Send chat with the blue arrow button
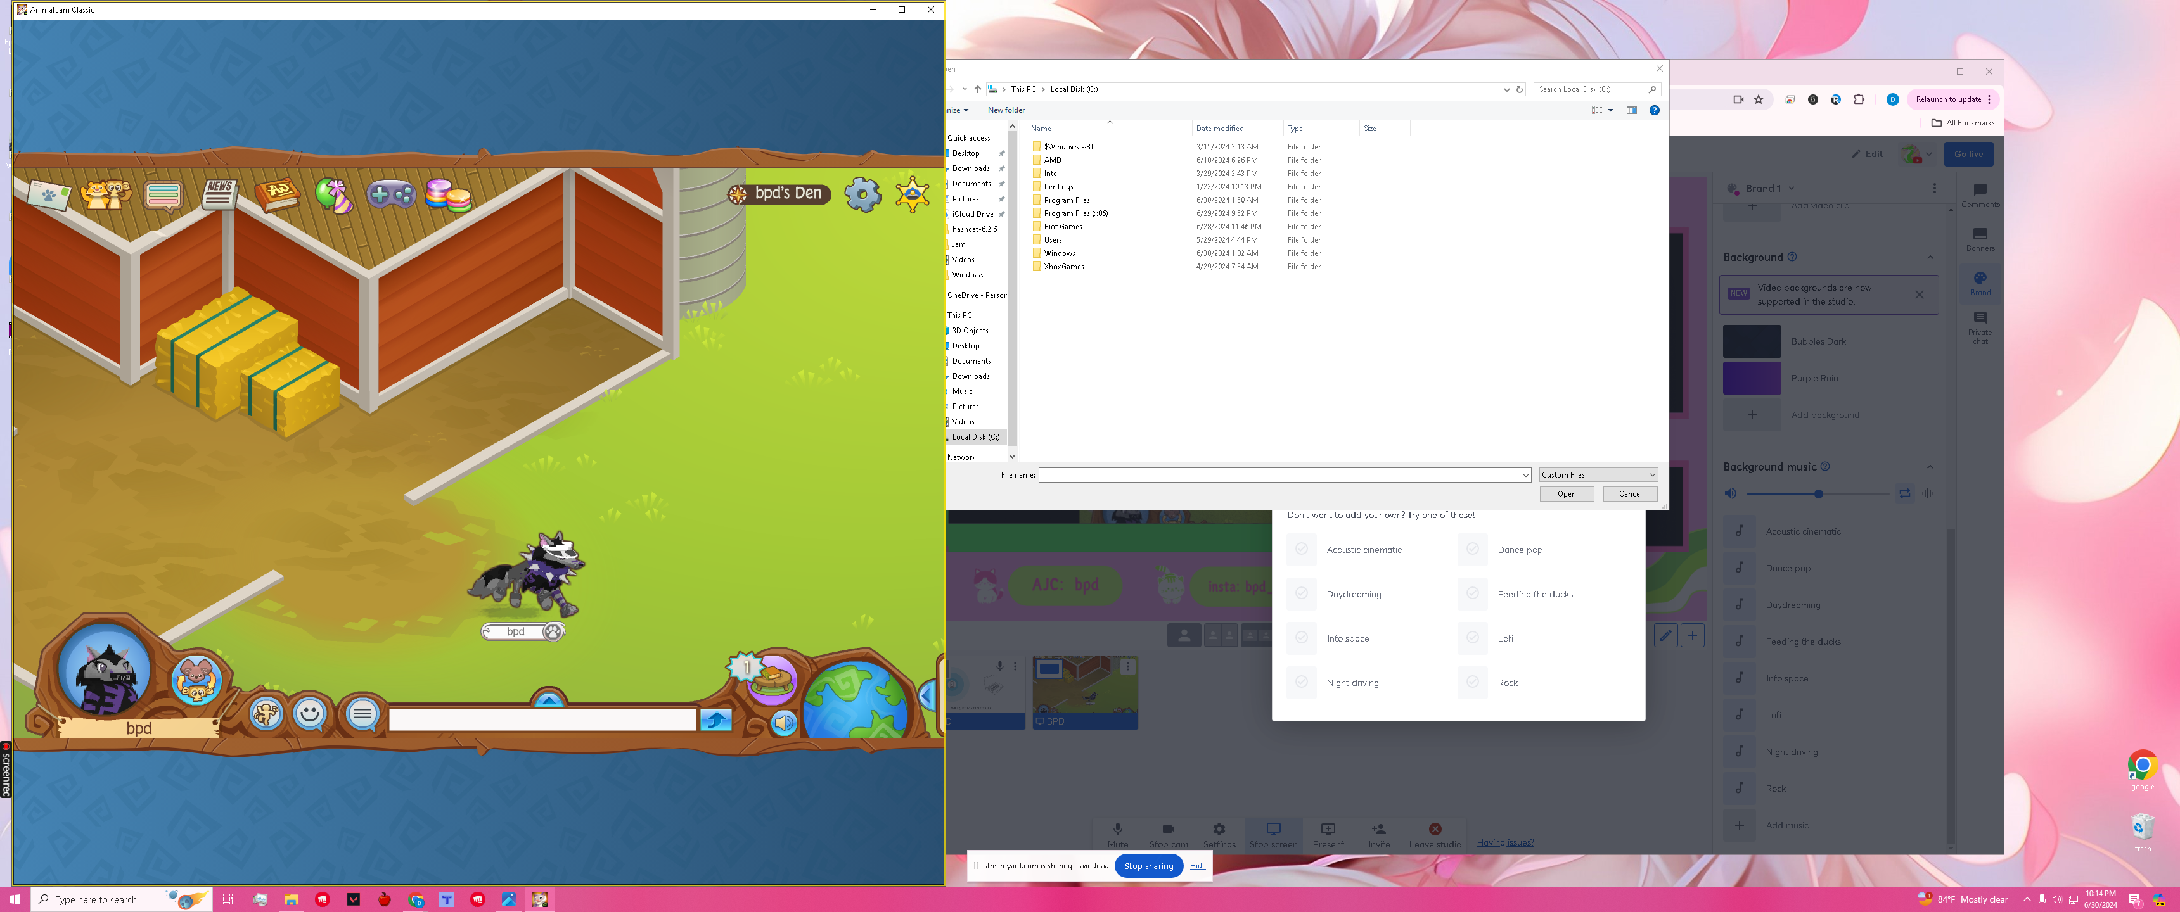This screenshot has width=2180, height=912. (x=716, y=719)
